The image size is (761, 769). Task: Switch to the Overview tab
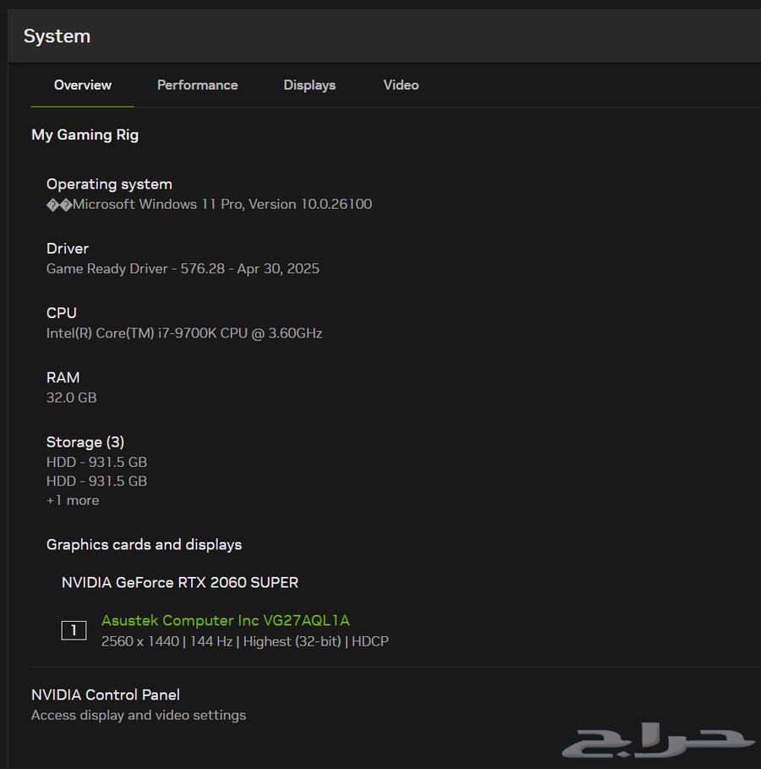(x=82, y=85)
